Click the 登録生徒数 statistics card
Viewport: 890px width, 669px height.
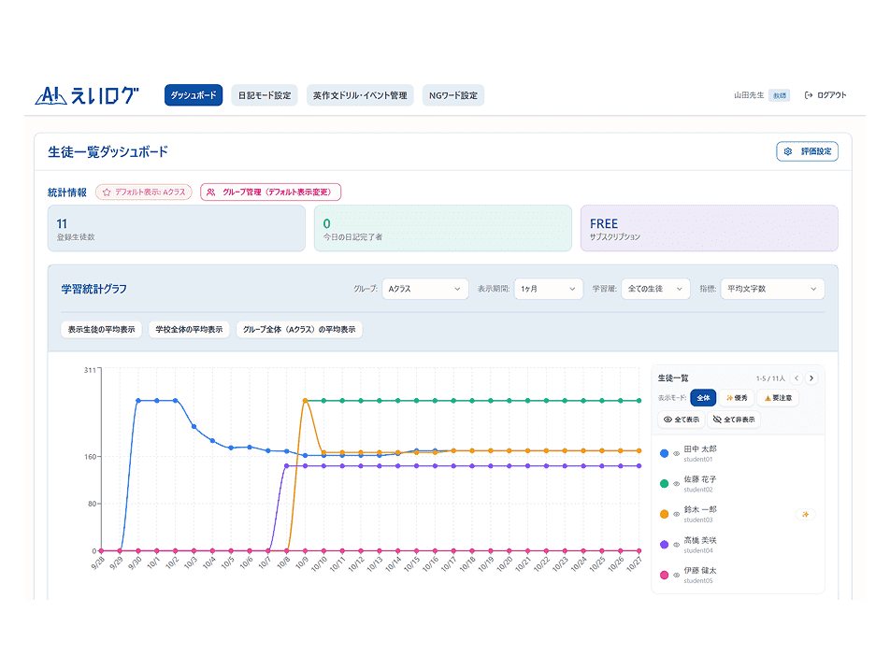[x=177, y=229]
